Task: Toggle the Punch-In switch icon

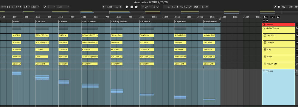Action: click(181, 7)
